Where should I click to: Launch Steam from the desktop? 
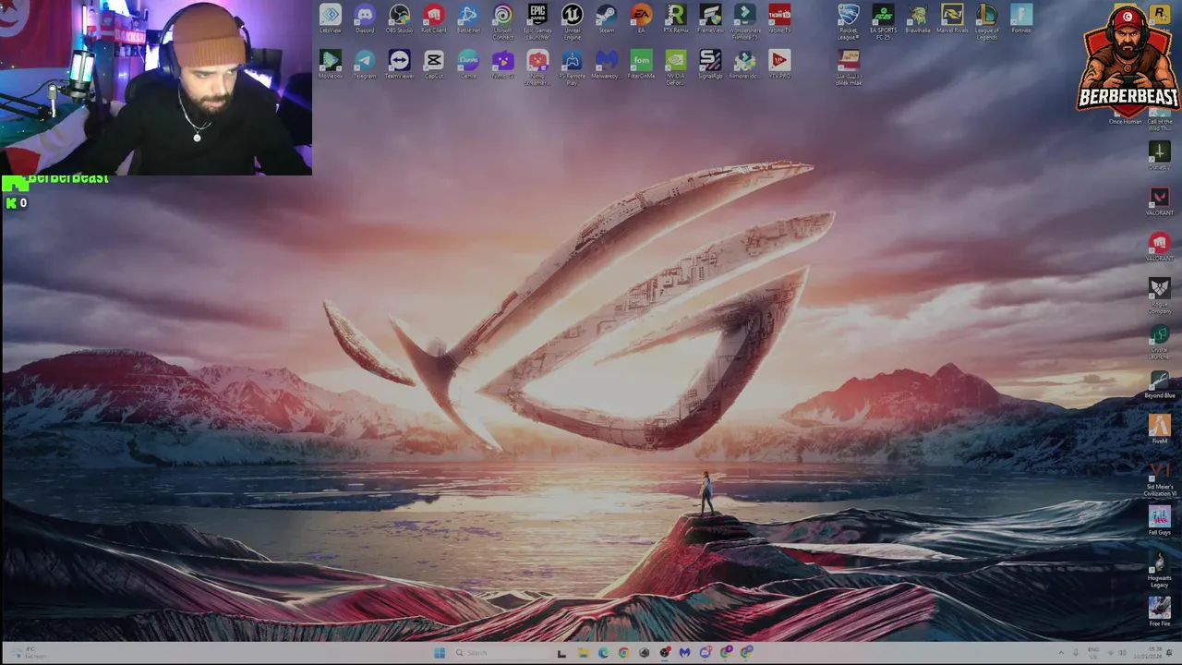(606, 19)
